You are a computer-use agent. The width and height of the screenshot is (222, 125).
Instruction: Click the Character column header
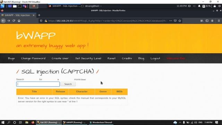pos(82,92)
